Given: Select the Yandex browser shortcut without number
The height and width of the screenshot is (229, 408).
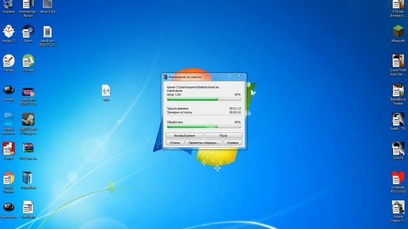Looking at the screenshot, I should 8,63.
